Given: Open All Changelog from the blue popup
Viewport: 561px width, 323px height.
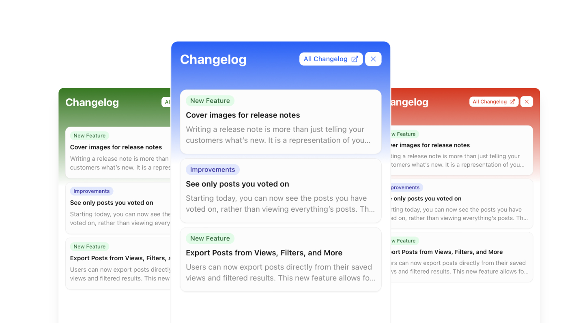Looking at the screenshot, I should tap(331, 59).
